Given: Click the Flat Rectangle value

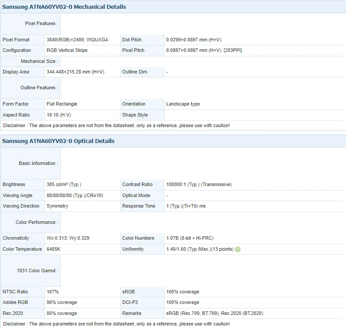Looking at the screenshot, I should pyautogui.click(x=62, y=104).
